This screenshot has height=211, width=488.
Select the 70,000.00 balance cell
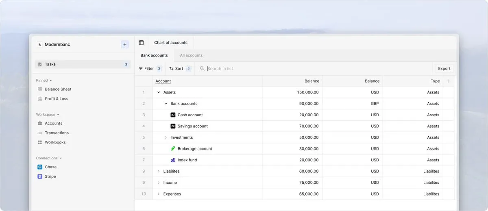[x=292, y=126]
